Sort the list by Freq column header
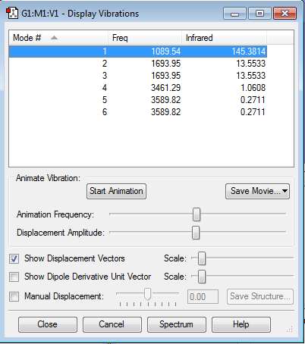Image resolution: width=305 pixels, height=344 pixels. tap(145, 38)
